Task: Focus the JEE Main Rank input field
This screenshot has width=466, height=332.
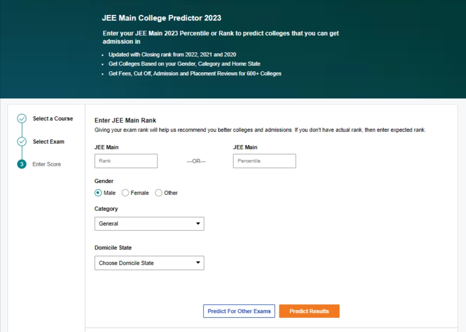Action: point(126,161)
